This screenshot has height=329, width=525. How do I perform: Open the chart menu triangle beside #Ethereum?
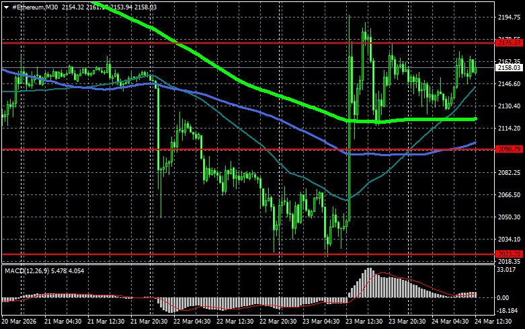coord(6,7)
